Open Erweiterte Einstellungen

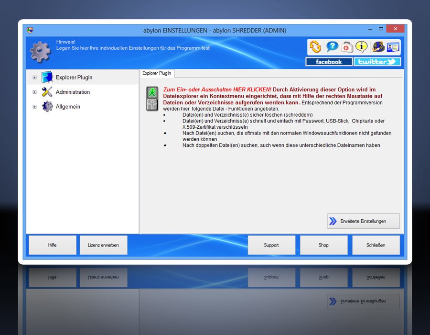coord(364,221)
